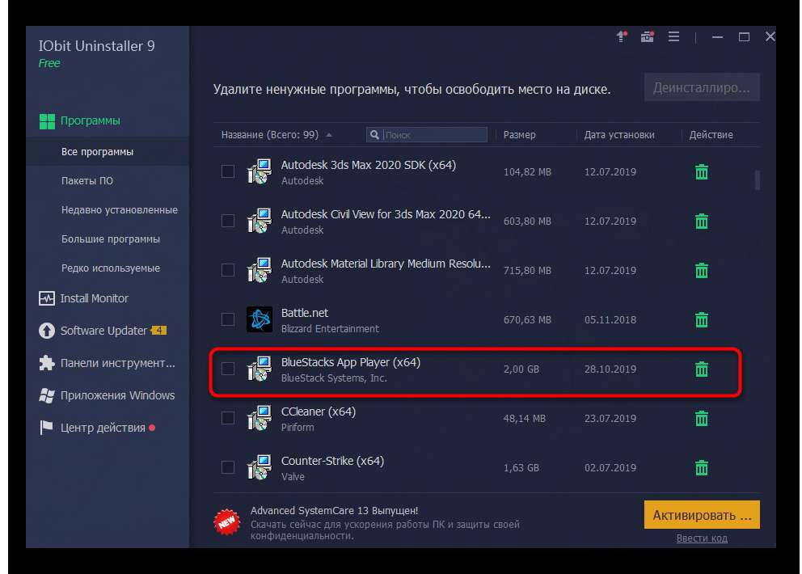Follow the Ввести код link
802x574 pixels.
702,538
